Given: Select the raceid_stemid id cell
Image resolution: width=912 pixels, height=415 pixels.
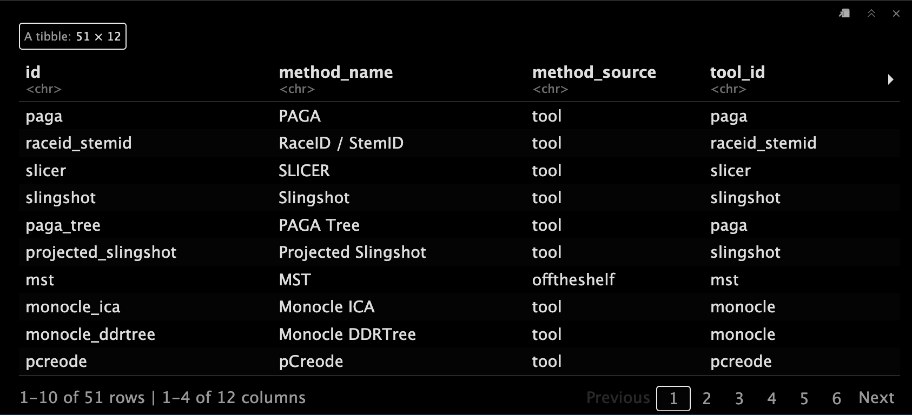Looking at the screenshot, I should pyautogui.click(x=78, y=143).
